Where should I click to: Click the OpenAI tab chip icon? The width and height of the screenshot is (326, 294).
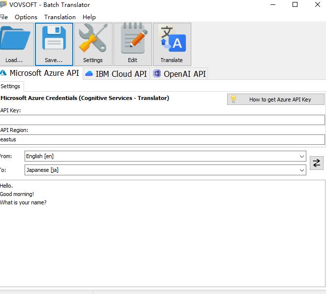(x=157, y=73)
